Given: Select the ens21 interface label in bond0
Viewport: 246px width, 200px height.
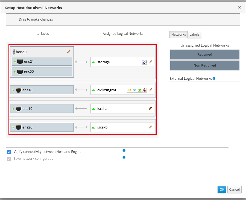Looking at the screenshot, I should coord(29,61).
